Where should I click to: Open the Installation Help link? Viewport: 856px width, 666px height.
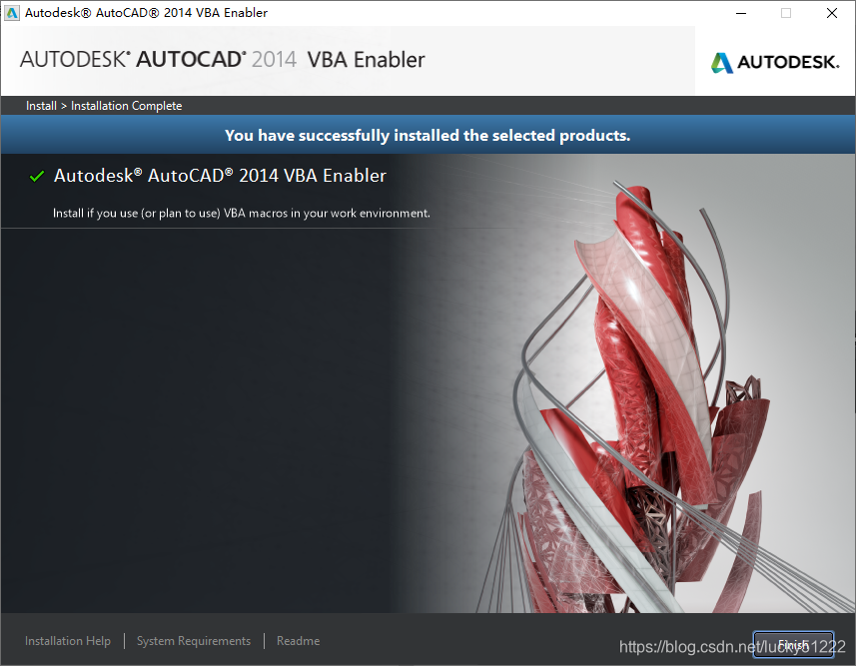coord(68,641)
